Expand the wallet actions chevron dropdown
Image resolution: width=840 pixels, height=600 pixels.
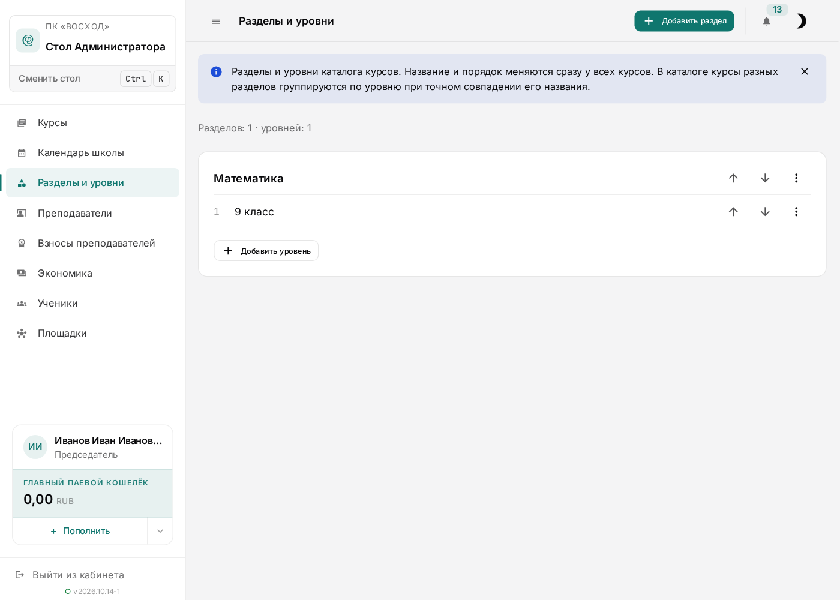tap(160, 531)
